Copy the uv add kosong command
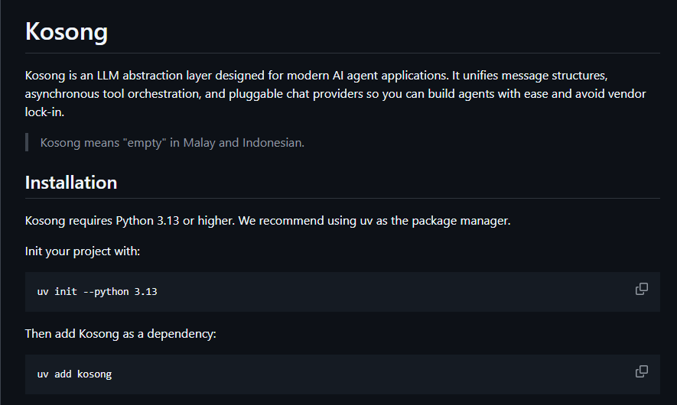This screenshot has width=677, height=405. (642, 371)
